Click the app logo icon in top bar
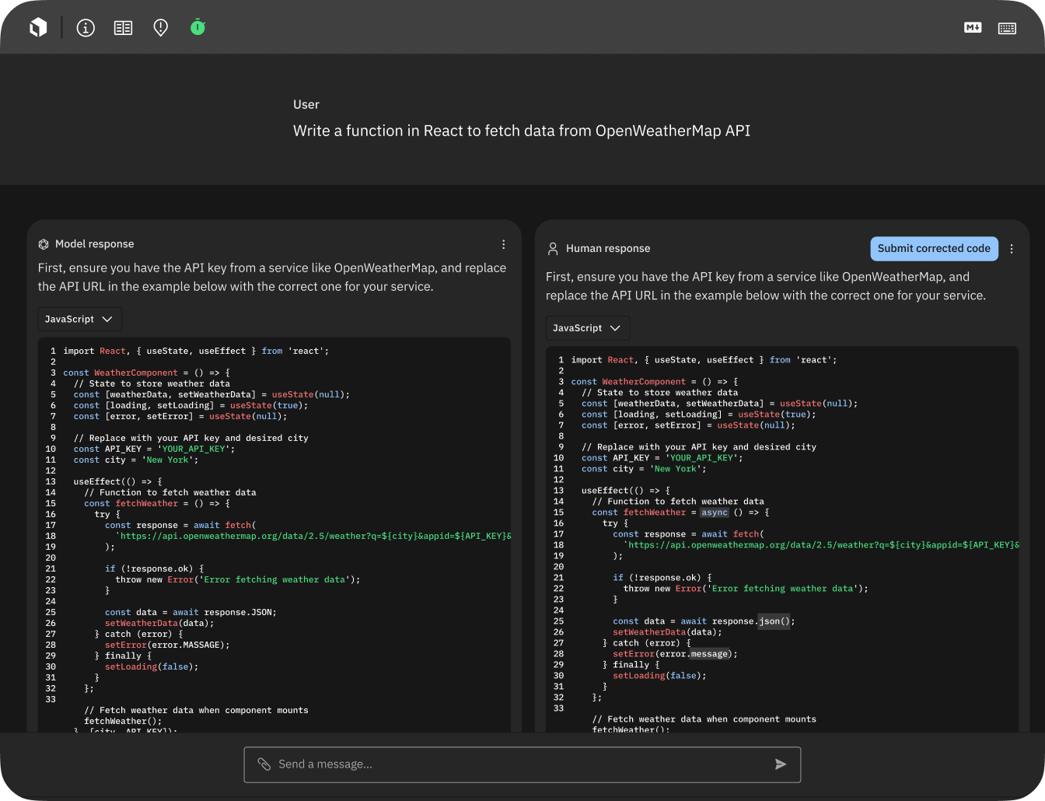The height and width of the screenshot is (801, 1045). click(x=38, y=28)
